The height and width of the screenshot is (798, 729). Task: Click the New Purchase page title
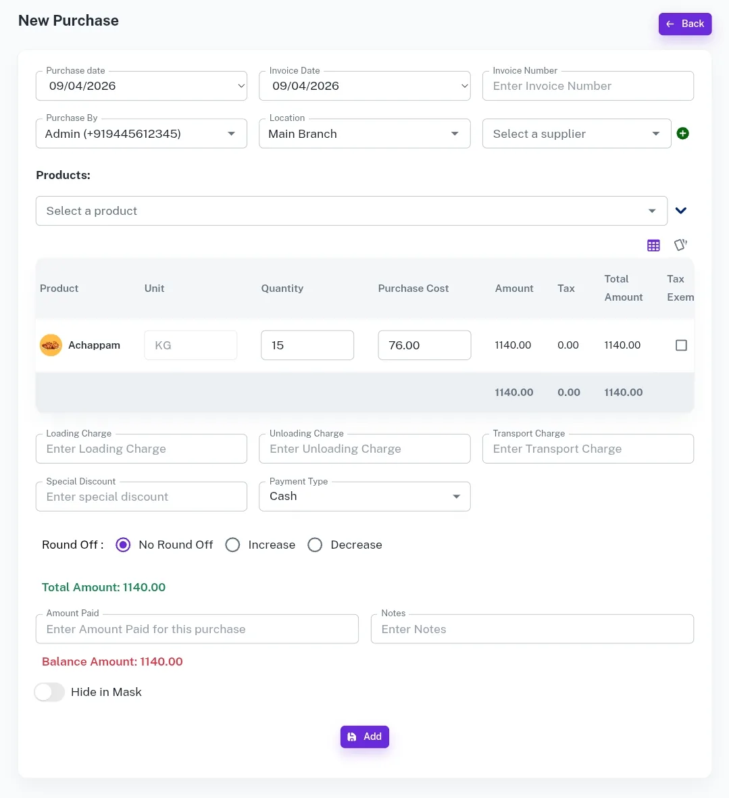point(69,20)
